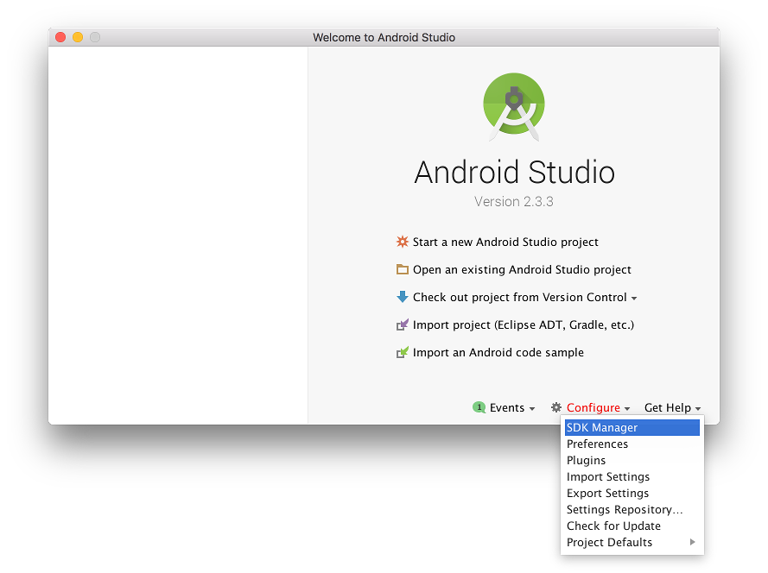Open the Get Help dropdown
The height and width of the screenshot is (573, 768).
[x=672, y=407]
